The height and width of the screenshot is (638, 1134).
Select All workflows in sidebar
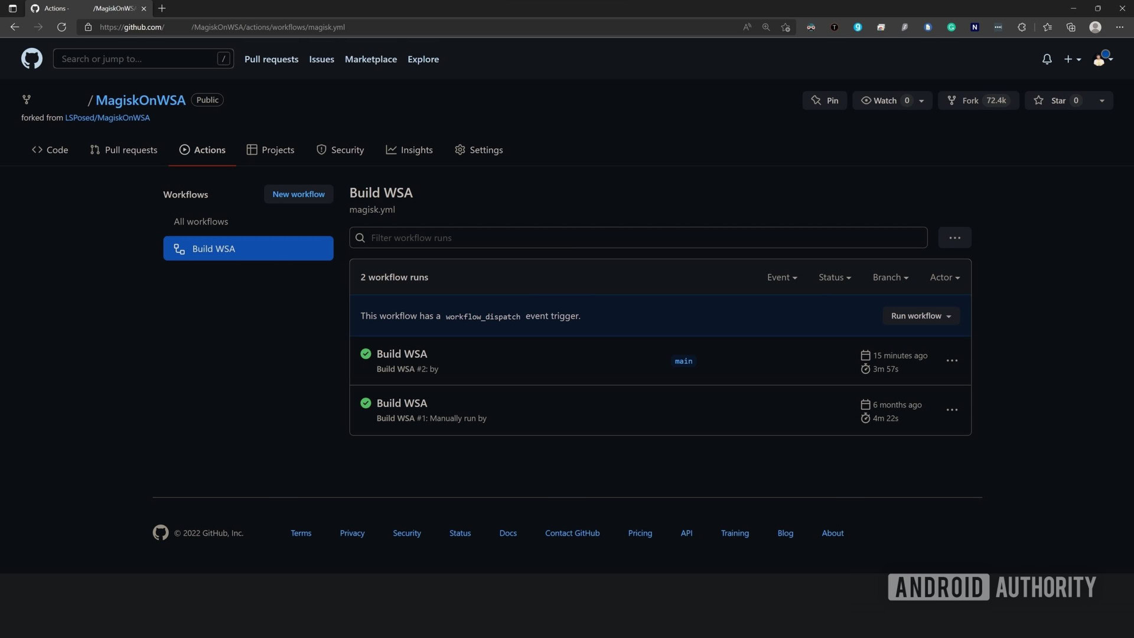(201, 222)
